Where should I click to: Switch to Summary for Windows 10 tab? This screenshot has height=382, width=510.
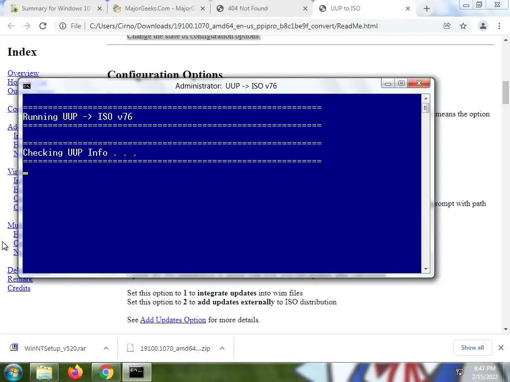coord(56,8)
